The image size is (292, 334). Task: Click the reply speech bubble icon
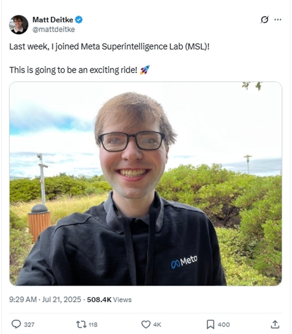16,324
